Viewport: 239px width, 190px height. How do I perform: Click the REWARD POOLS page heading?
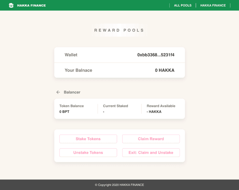tap(119, 30)
